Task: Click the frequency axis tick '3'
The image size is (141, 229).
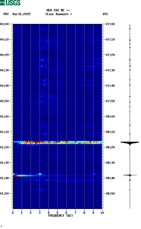Action: pyautogui.click(x=40, y=213)
